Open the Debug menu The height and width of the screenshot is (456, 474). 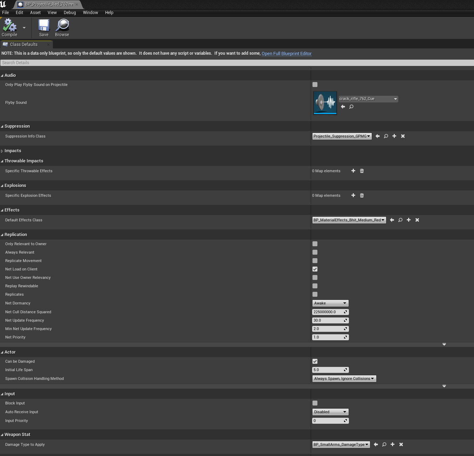[70, 13]
